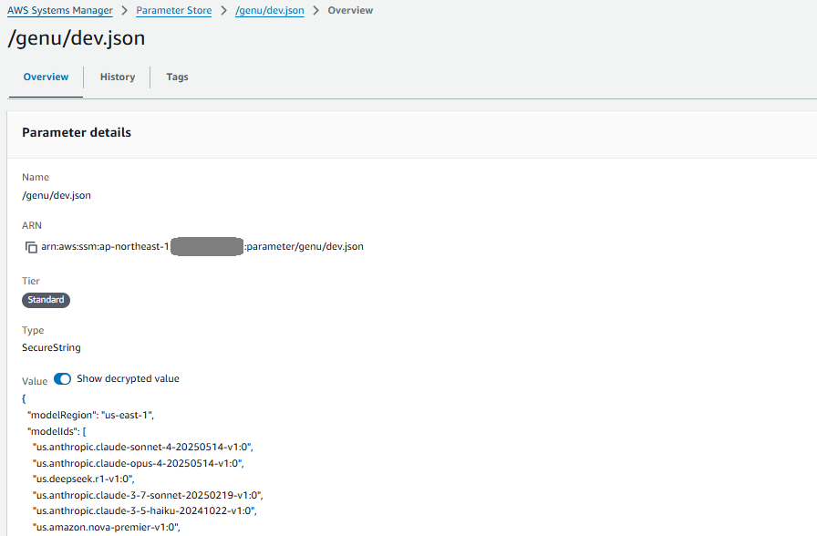Click the "modelIds": [ line
817x536 pixels.
(x=57, y=431)
